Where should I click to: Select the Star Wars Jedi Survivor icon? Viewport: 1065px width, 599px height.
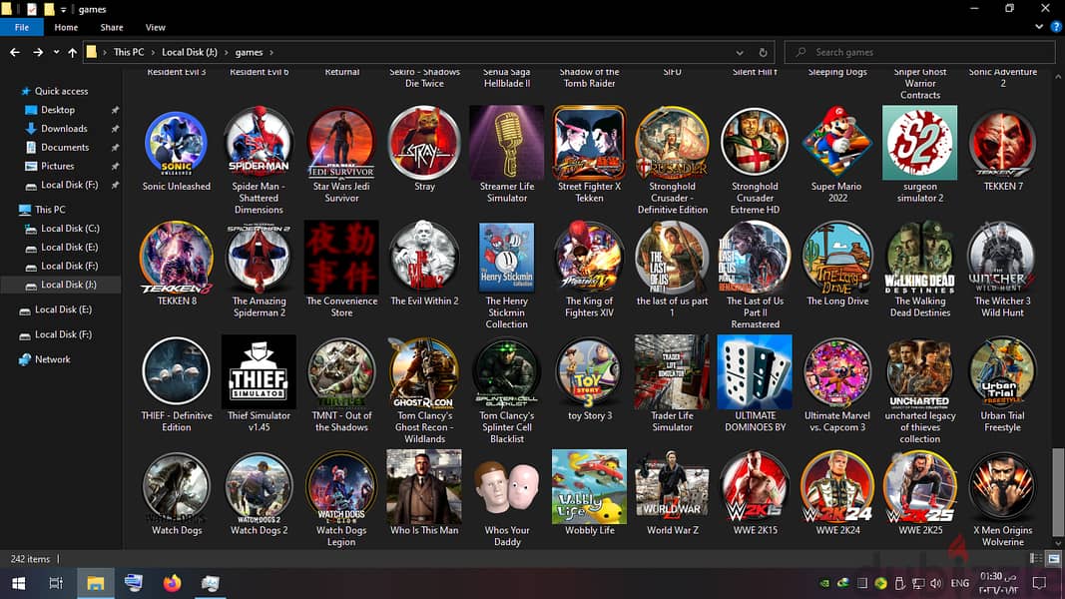(341, 143)
